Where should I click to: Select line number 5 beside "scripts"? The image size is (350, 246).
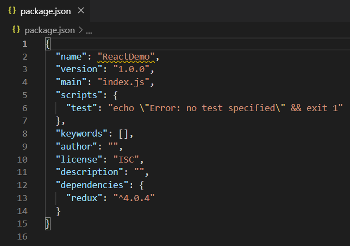coord(24,94)
